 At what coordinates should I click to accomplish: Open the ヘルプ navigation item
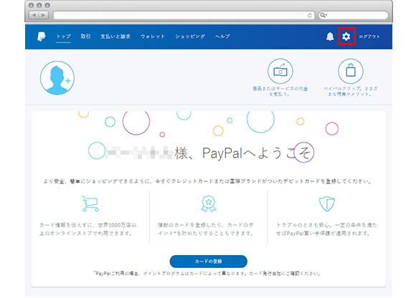222,37
